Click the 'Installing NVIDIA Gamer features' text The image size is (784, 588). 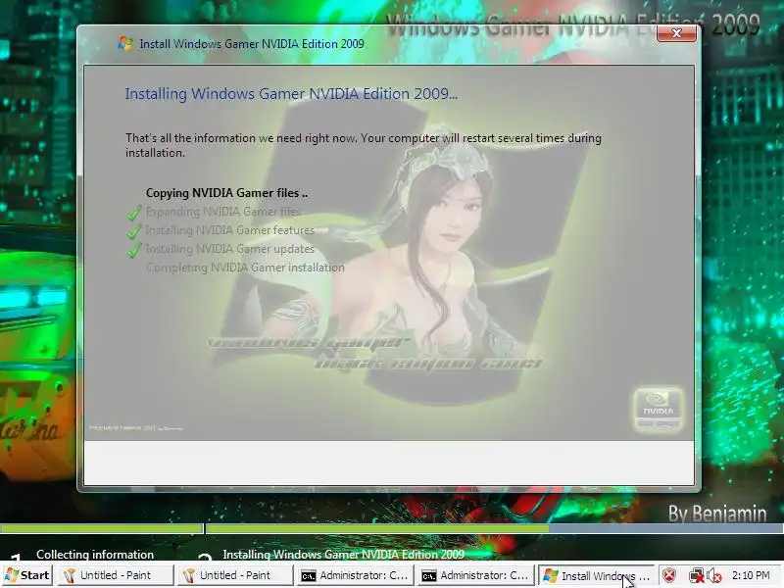point(230,230)
